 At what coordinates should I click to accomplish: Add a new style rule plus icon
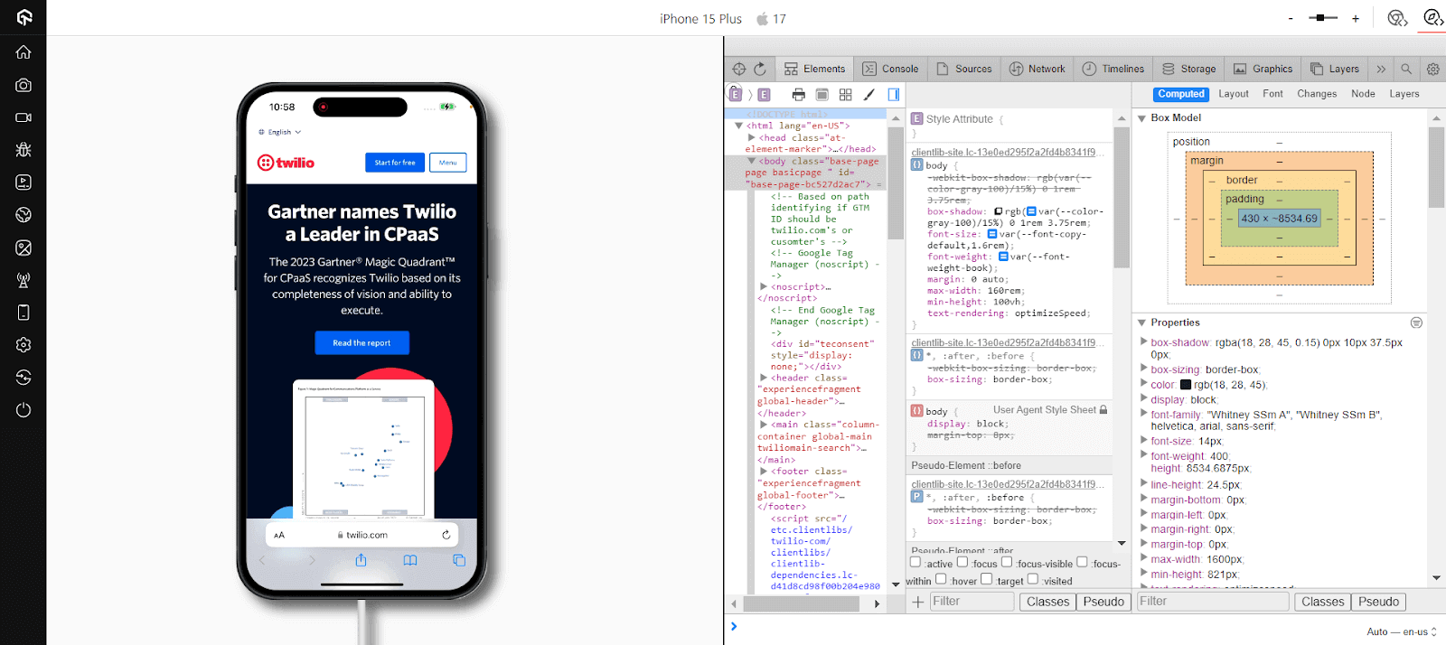pos(918,602)
